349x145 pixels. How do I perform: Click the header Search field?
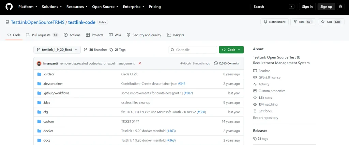274,7
